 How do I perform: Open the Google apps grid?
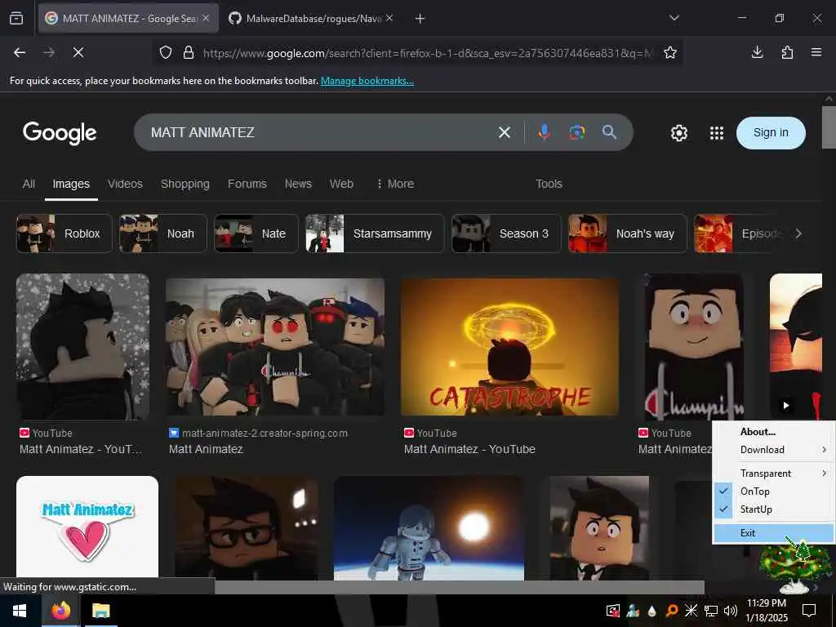(717, 133)
